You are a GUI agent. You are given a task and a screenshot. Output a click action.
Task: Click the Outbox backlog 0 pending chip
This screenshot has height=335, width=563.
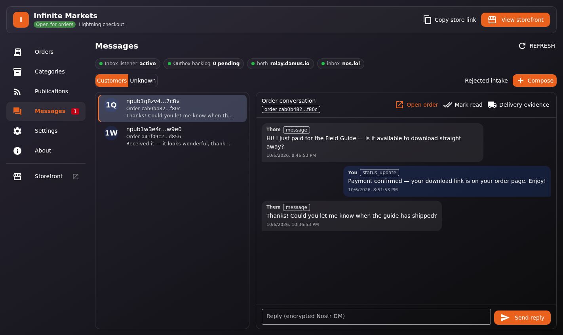[x=204, y=64]
